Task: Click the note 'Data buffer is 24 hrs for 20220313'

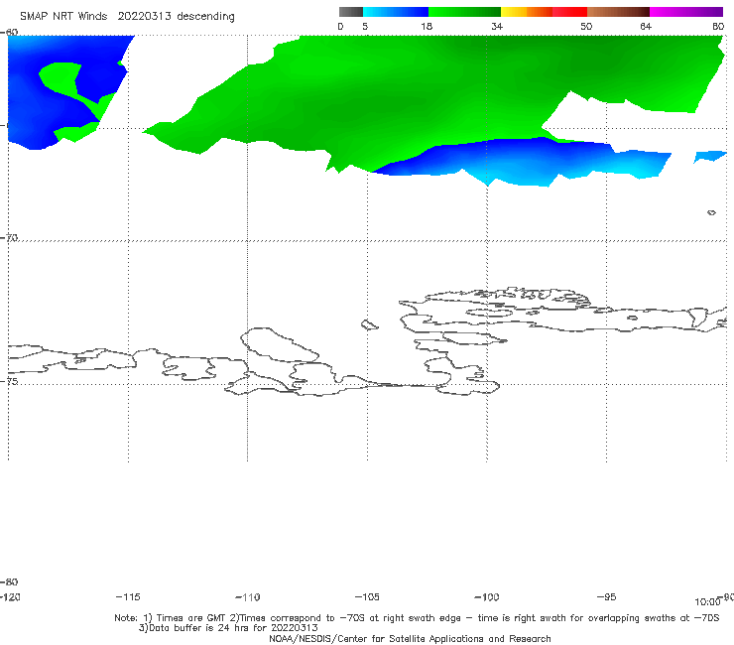Action: [228, 628]
